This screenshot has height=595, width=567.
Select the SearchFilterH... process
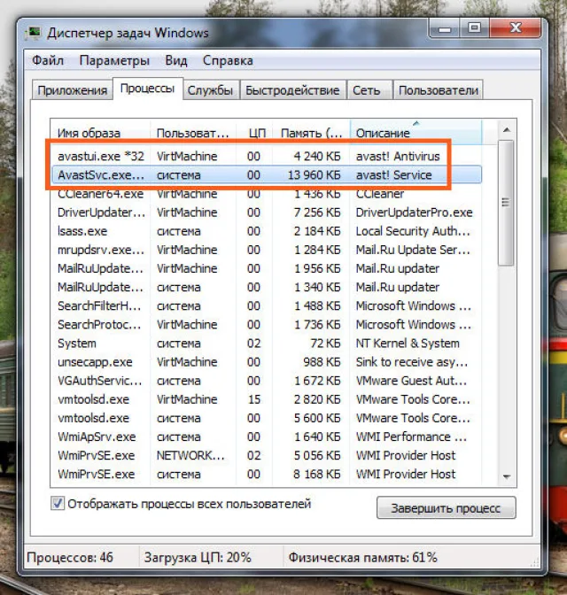click(267, 305)
